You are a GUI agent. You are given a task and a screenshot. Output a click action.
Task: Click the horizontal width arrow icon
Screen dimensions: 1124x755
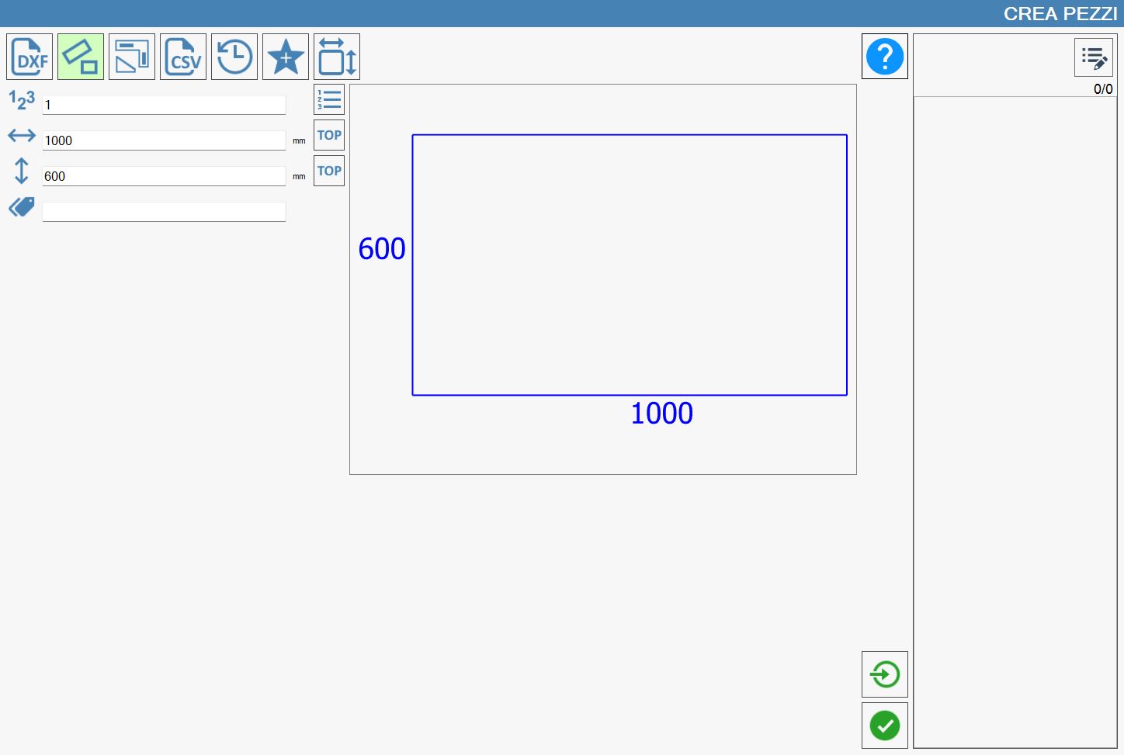tap(22, 136)
